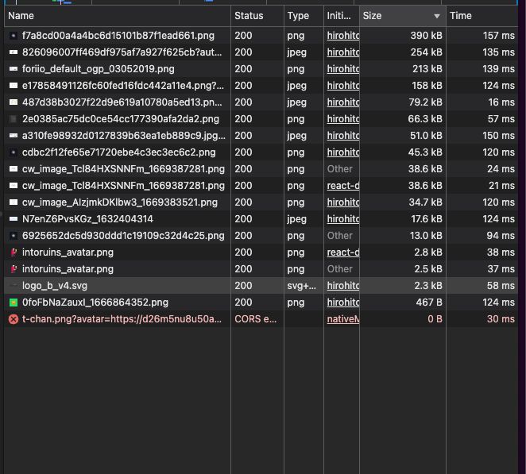
Task: Click the green icon beside 0foFbNaZauxI_1666864352.png
Action: click(13, 303)
